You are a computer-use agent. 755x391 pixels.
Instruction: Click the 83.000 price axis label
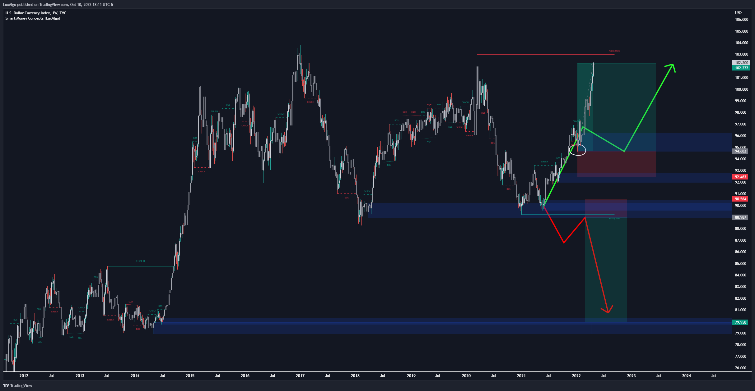[x=740, y=287]
